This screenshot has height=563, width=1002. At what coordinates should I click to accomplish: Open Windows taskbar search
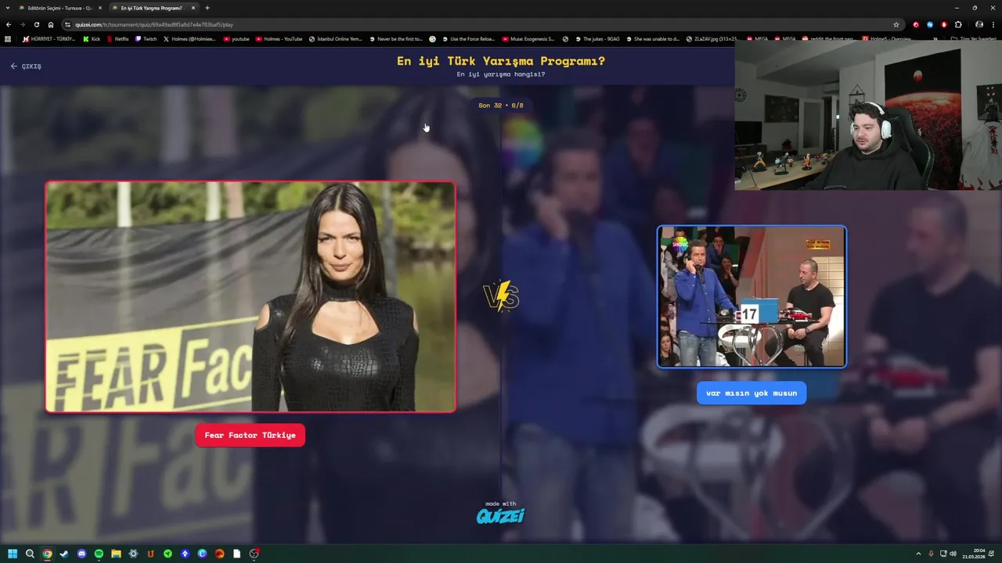pyautogui.click(x=30, y=554)
